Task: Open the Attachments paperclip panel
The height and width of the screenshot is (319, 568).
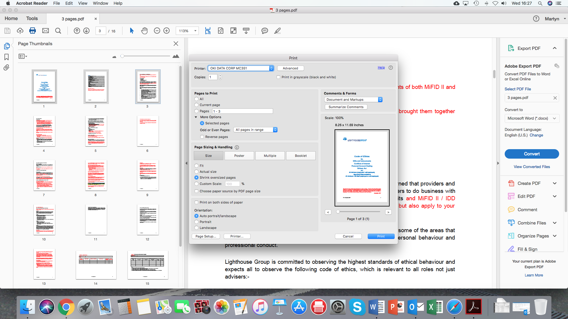Action: (7, 68)
